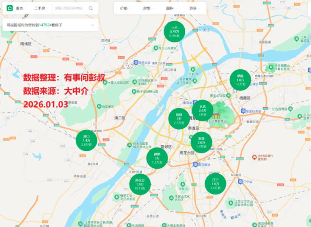The width and height of the screenshot is (311, 227).
Task: Click the 珍珠泉旅游度假区 icon
Action: tap(134, 82)
